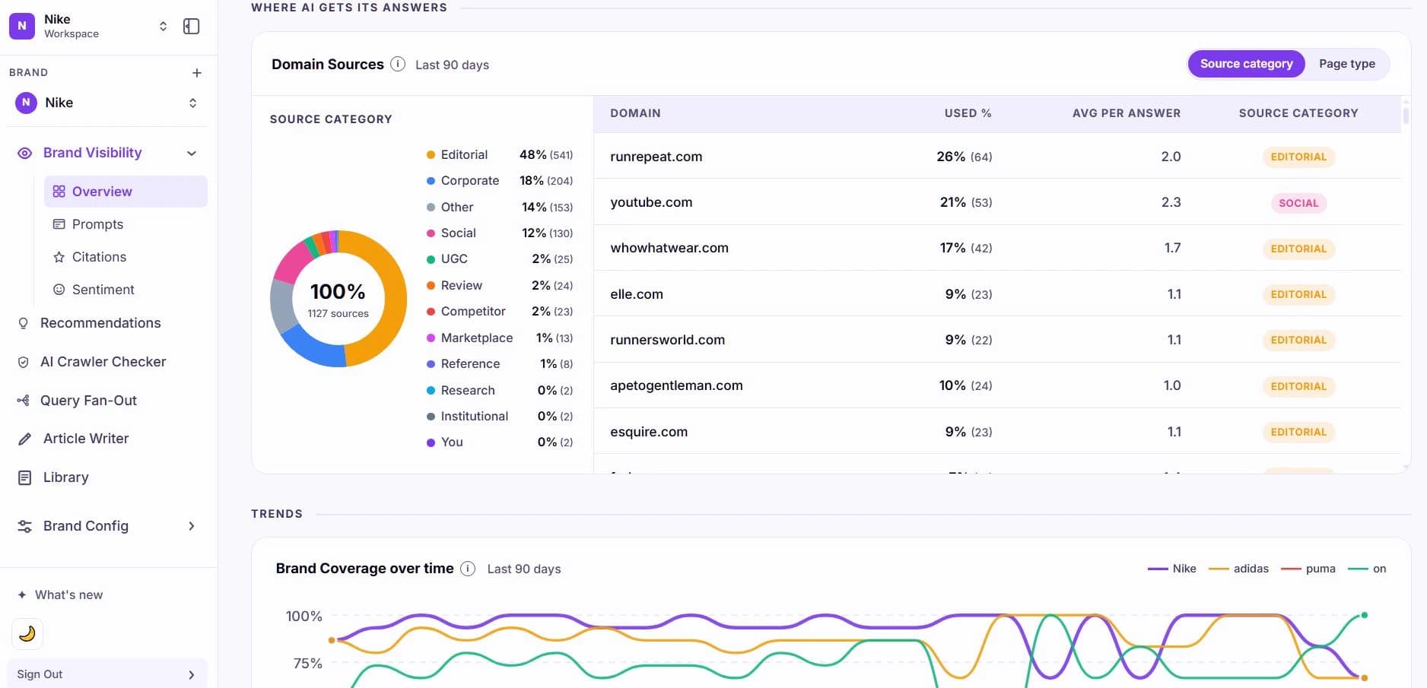Screen dimensions: 1427x688
Task: Select the apetogentleman.com domain row
Action: pos(997,385)
